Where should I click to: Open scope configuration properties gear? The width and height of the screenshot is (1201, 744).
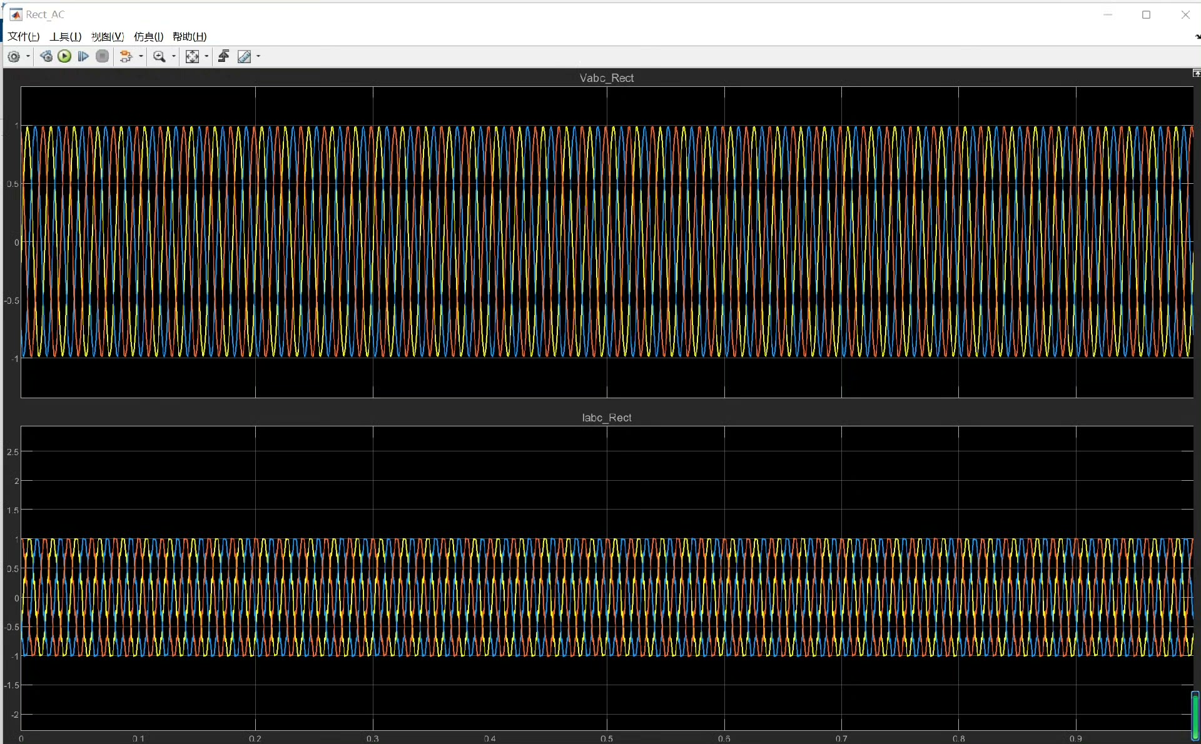(x=14, y=57)
